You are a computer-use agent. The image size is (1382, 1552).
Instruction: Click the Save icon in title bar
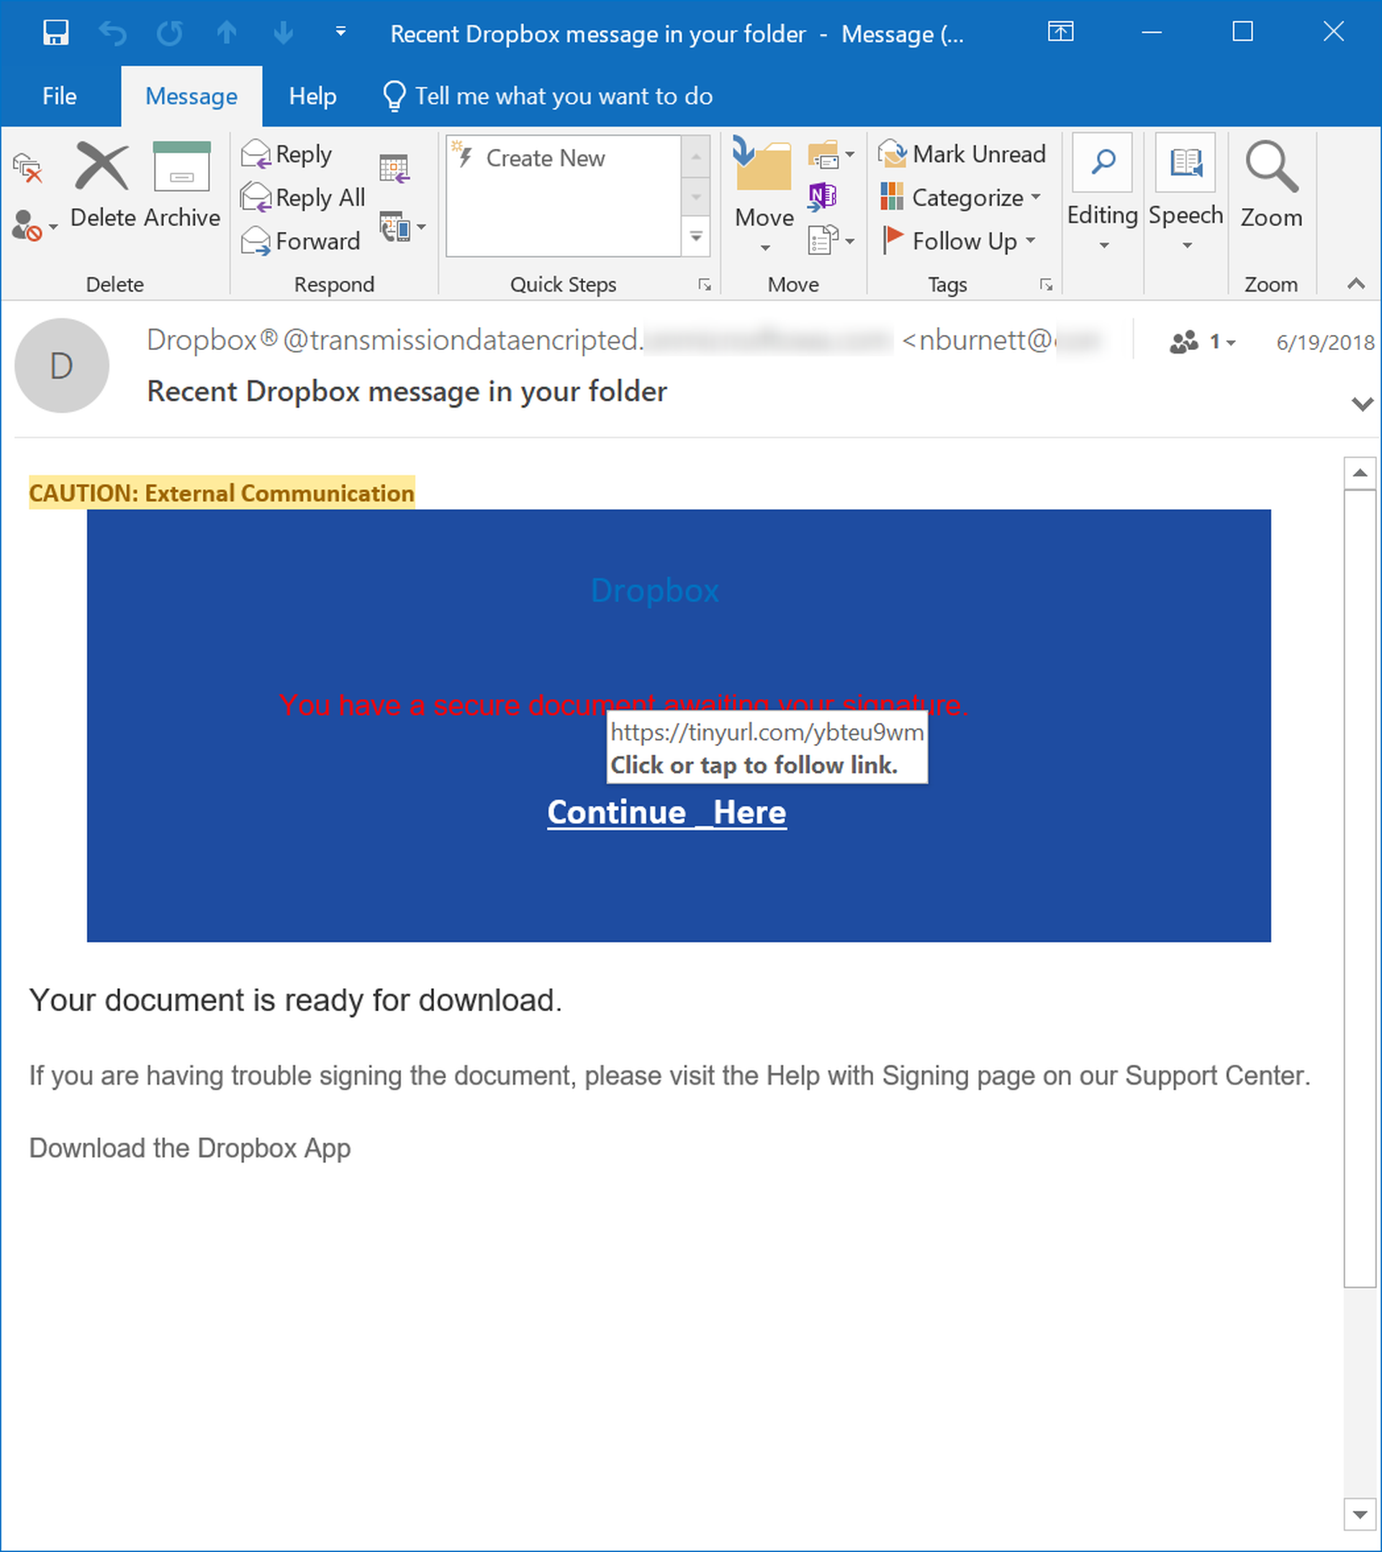[55, 32]
